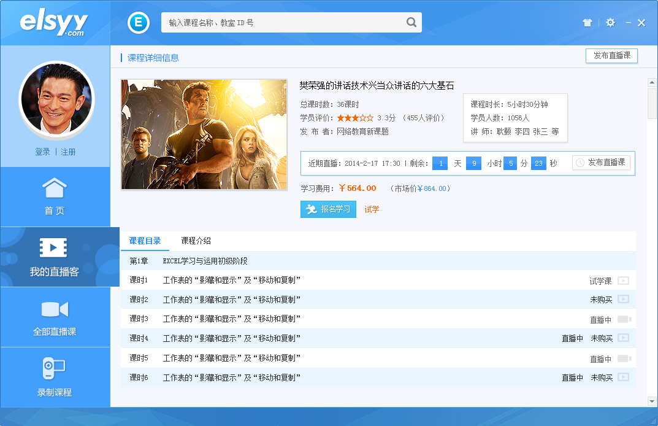Minimize the window
The image size is (658, 426).
click(x=628, y=23)
